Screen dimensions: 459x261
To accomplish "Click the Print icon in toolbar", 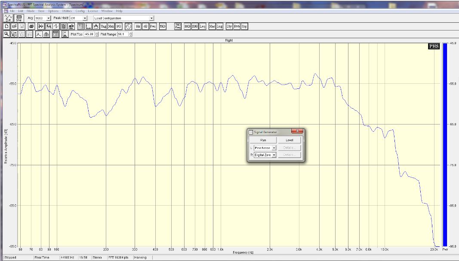I will point(31,26).
